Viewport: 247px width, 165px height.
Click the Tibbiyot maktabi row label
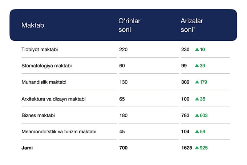[40, 49]
